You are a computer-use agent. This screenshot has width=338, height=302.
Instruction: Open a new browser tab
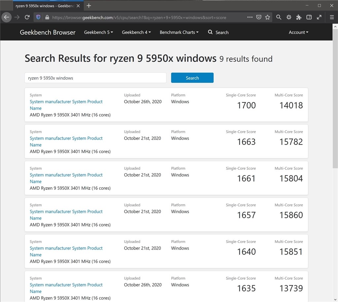pyautogui.click(x=88, y=6)
